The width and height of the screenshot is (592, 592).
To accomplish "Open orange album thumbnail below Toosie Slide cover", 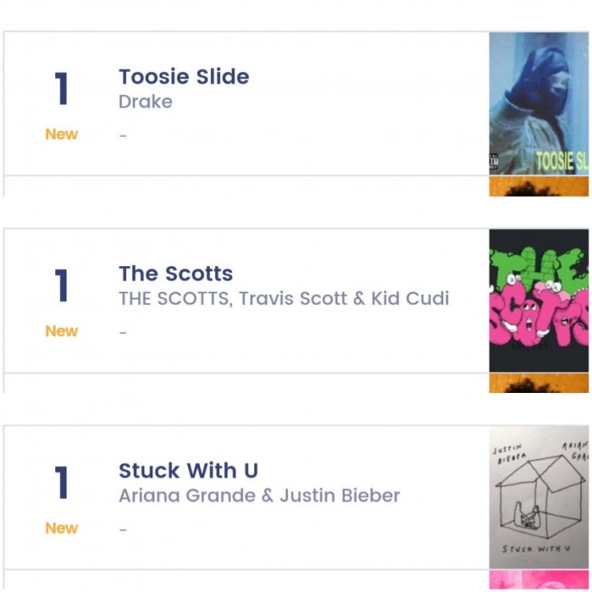I will (x=539, y=186).
